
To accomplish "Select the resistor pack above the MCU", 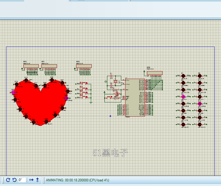I will pos(155,73).
